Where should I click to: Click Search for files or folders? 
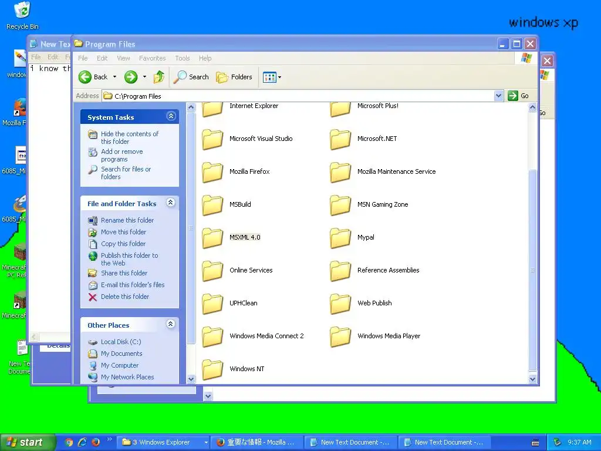point(126,173)
